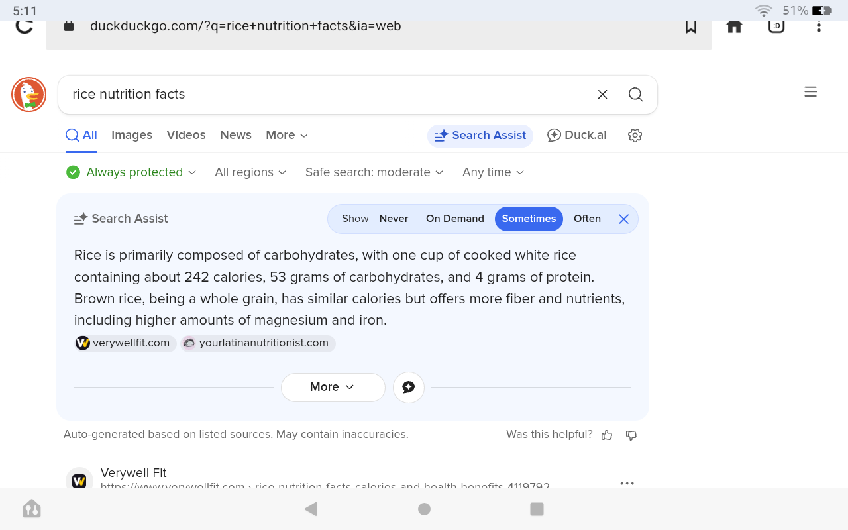The width and height of the screenshot is (848, 530).
Task: Tap the Android home circle button
Action: click(425, 509)
